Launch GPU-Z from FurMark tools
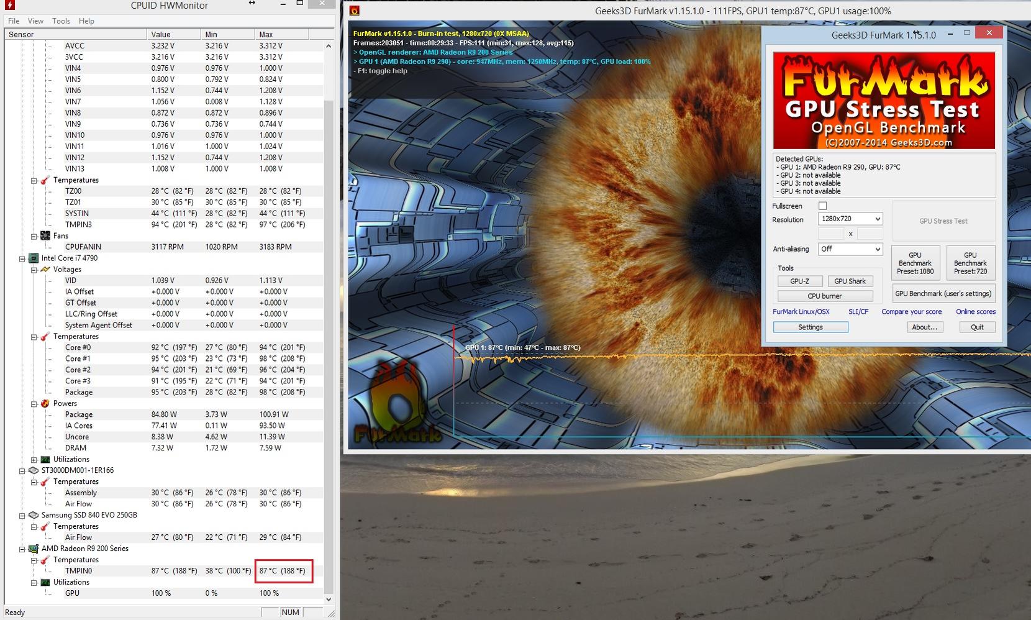Image resolution: width=1031 pixels, height=620 pixels. tap(800, 281)
